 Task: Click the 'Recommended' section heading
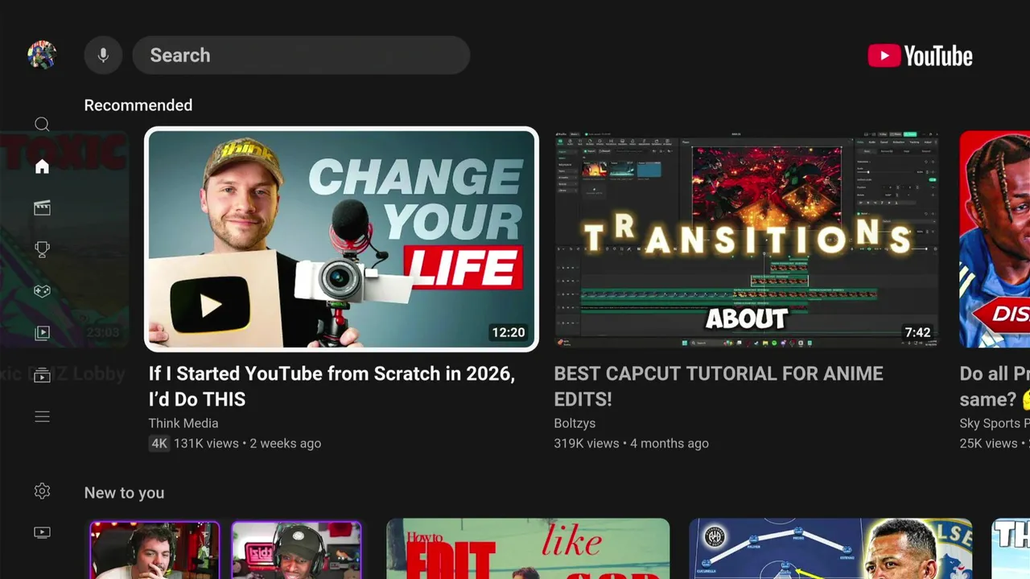138,105
